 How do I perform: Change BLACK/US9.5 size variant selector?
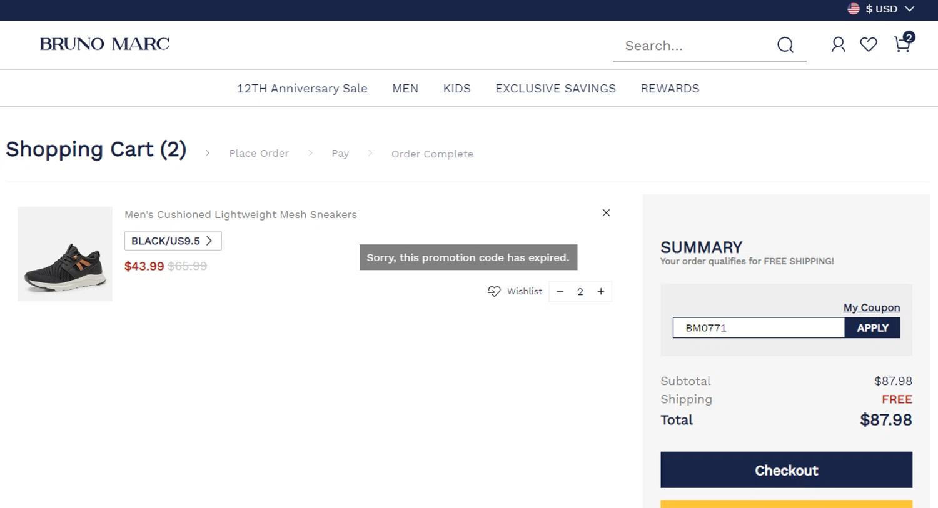[x=173, y=241]
